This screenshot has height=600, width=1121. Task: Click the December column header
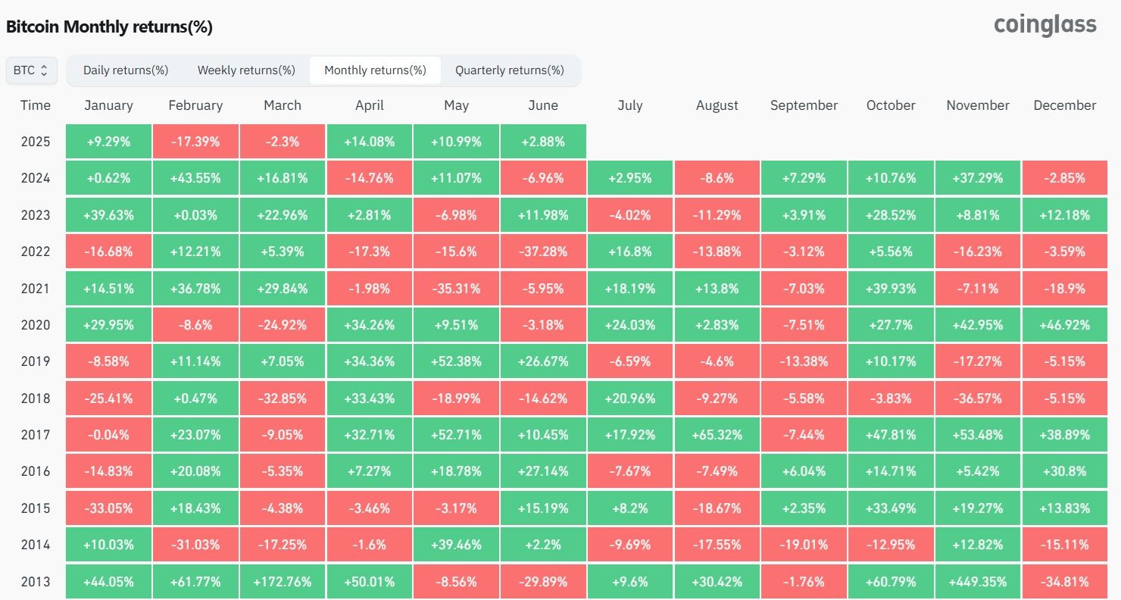point(1065,105)
